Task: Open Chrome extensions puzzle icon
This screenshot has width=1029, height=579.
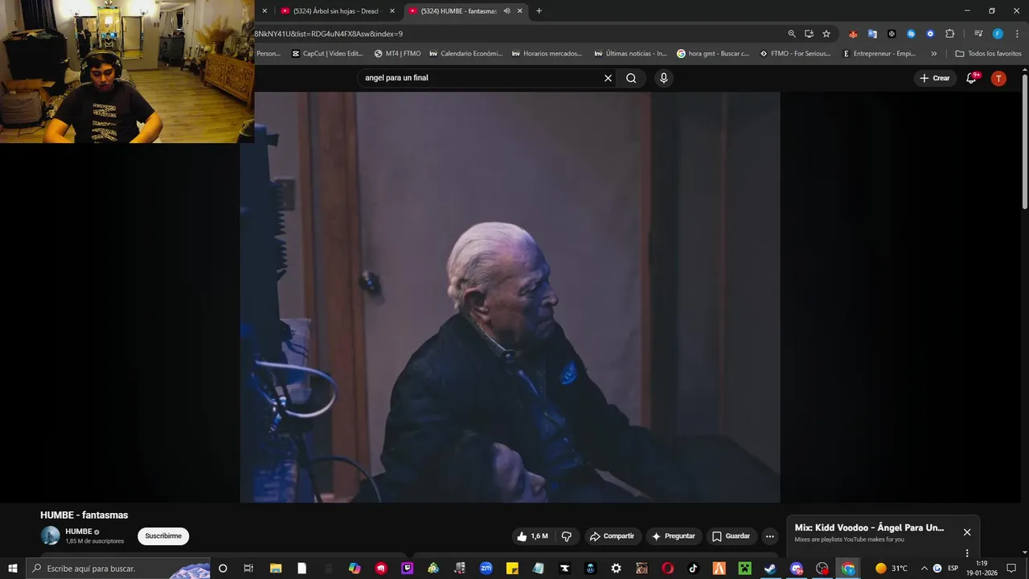Action: point(949,34)
